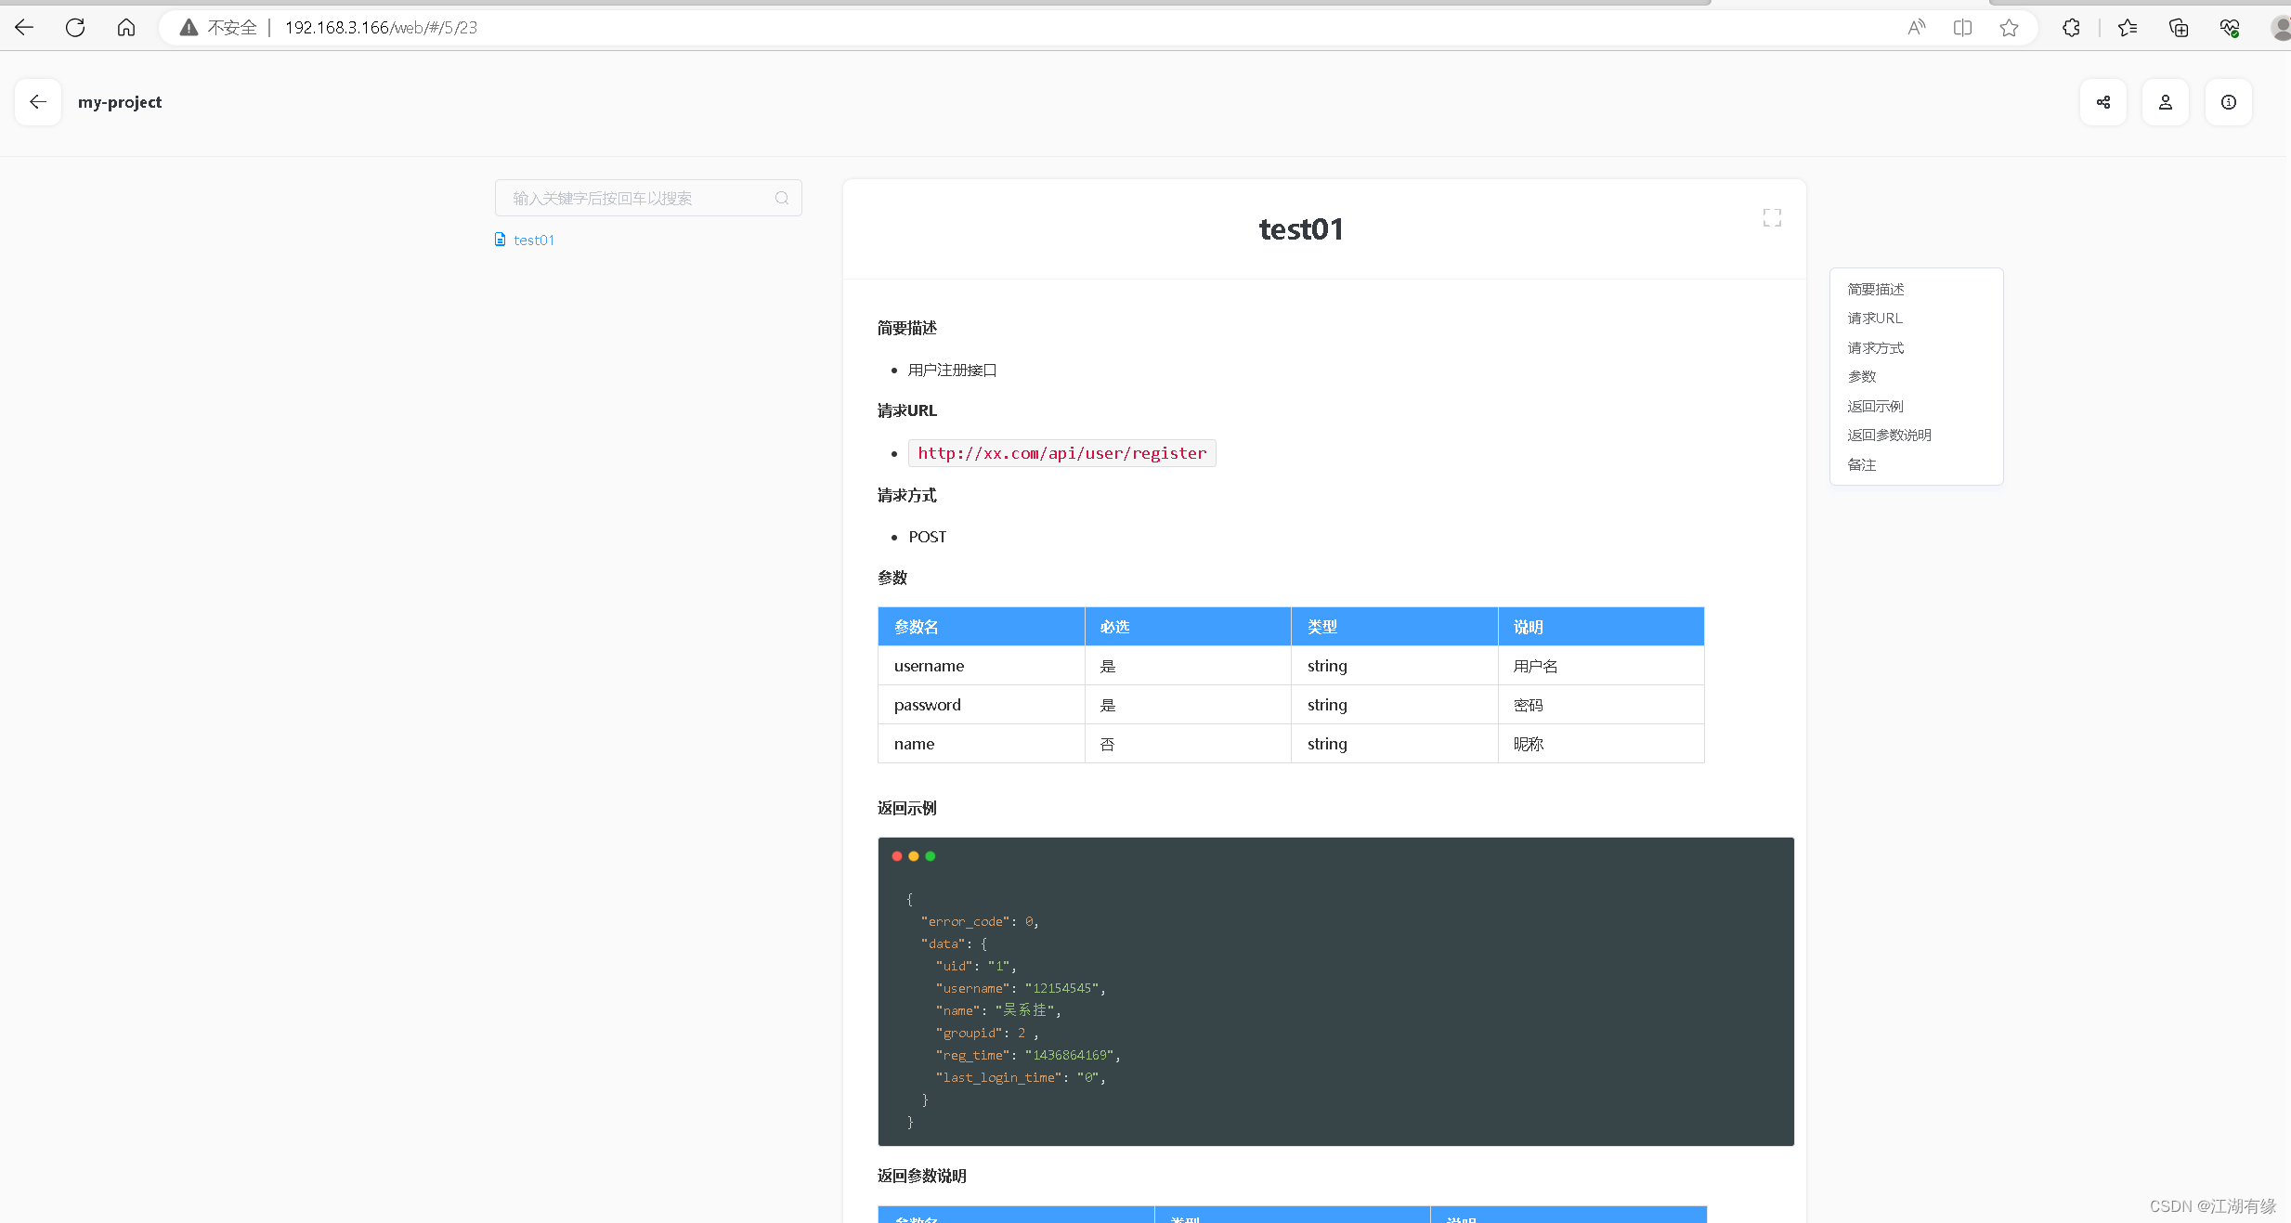Click the browser back arrow
This screenshot has width=2291, height=1223.
24,28
